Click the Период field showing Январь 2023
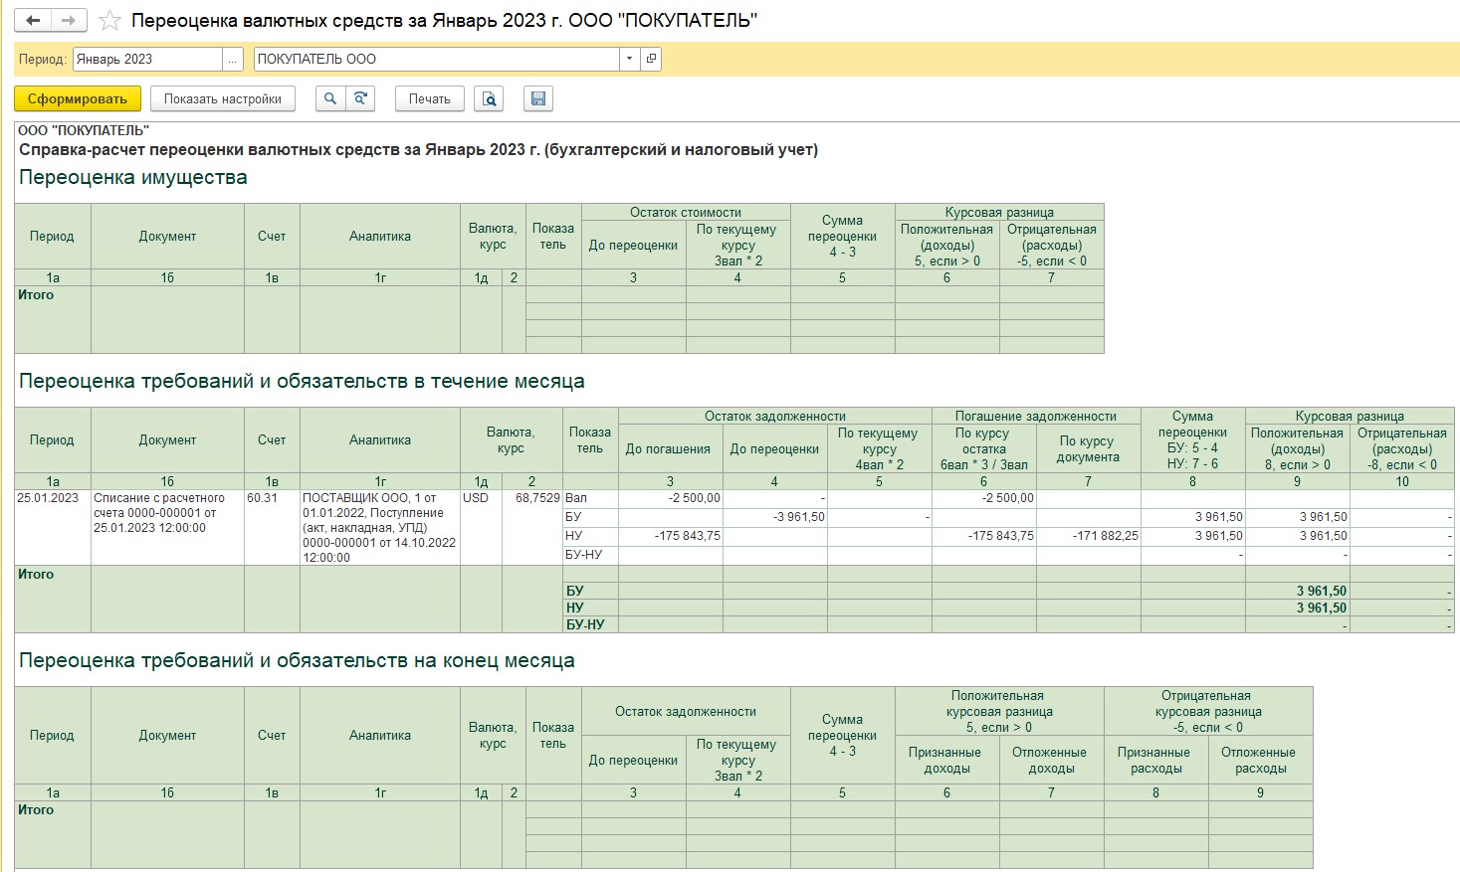 tap(146, 59)
